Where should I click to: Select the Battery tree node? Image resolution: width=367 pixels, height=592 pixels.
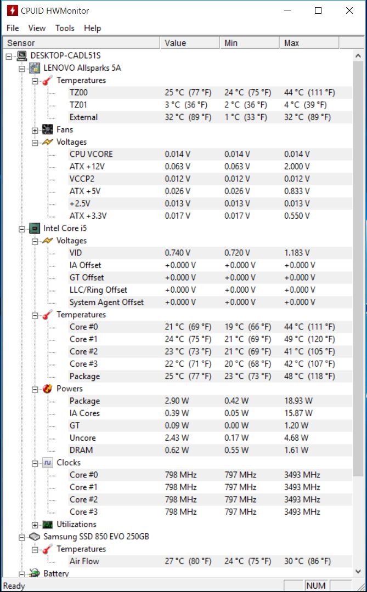tap(57, 573)
